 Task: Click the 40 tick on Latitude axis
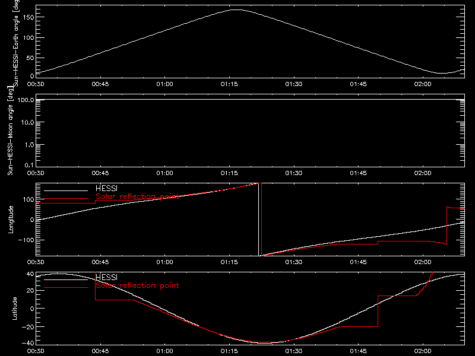coord(30,274)
